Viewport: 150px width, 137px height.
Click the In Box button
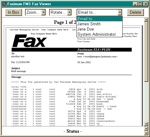click(x=13, y=12)
